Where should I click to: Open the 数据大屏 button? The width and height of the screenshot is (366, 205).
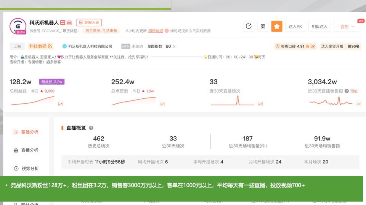[89, 22]
